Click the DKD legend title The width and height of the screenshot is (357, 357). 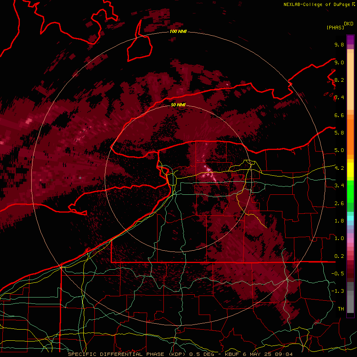[349, 24]
